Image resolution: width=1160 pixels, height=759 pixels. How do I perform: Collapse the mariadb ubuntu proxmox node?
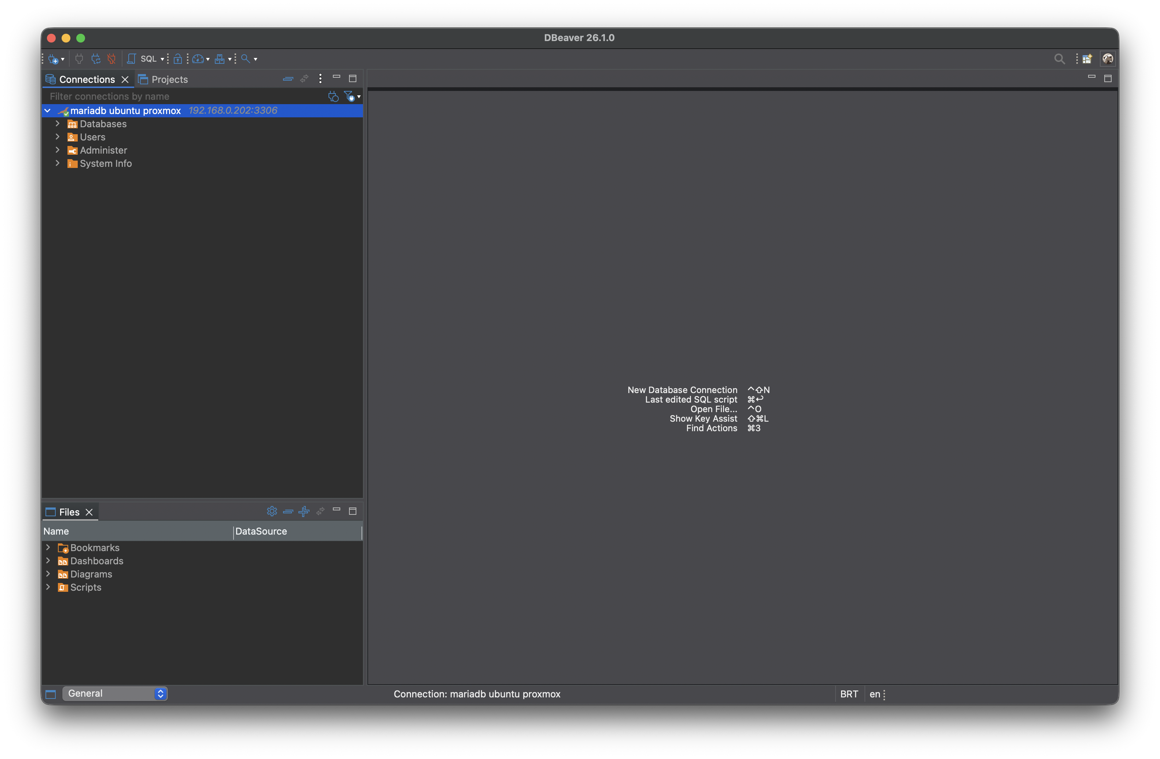point(48,111)
